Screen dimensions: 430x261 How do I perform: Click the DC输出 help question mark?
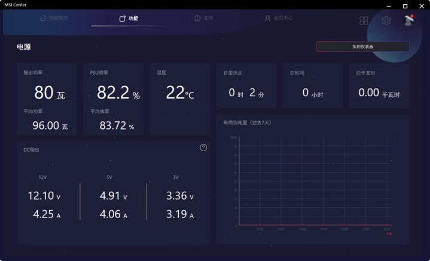pyautogui.click(x=203, y=148)
